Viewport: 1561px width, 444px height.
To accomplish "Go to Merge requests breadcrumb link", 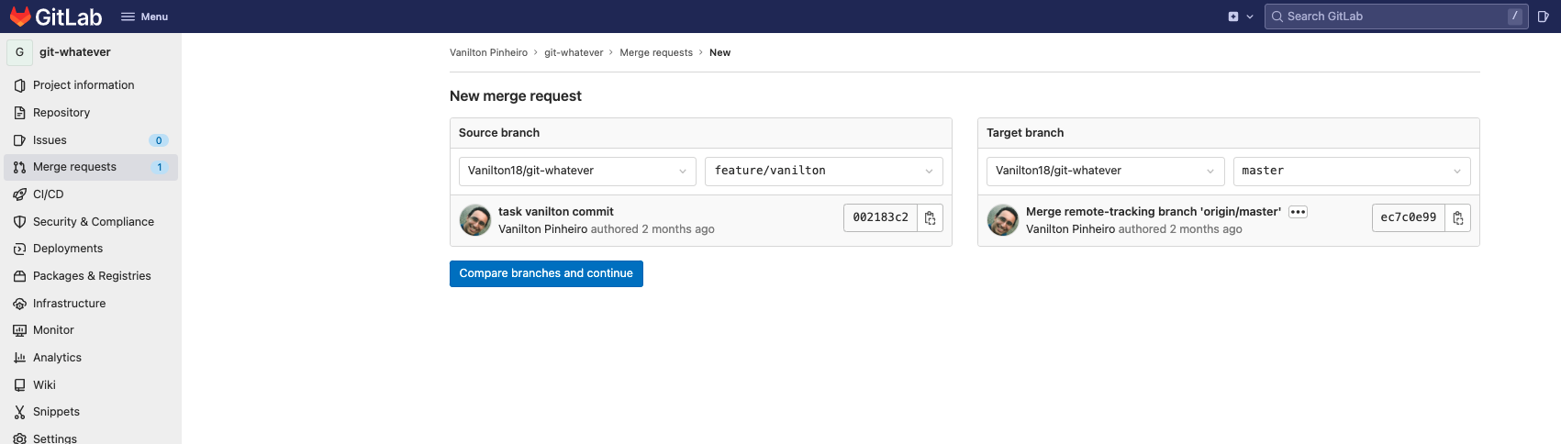I will [x=656, y=52].
